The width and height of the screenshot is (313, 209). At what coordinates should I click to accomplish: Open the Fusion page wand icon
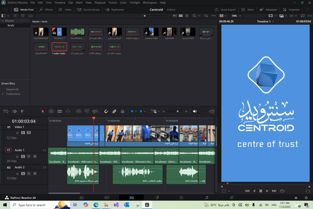tap(157, 198)
